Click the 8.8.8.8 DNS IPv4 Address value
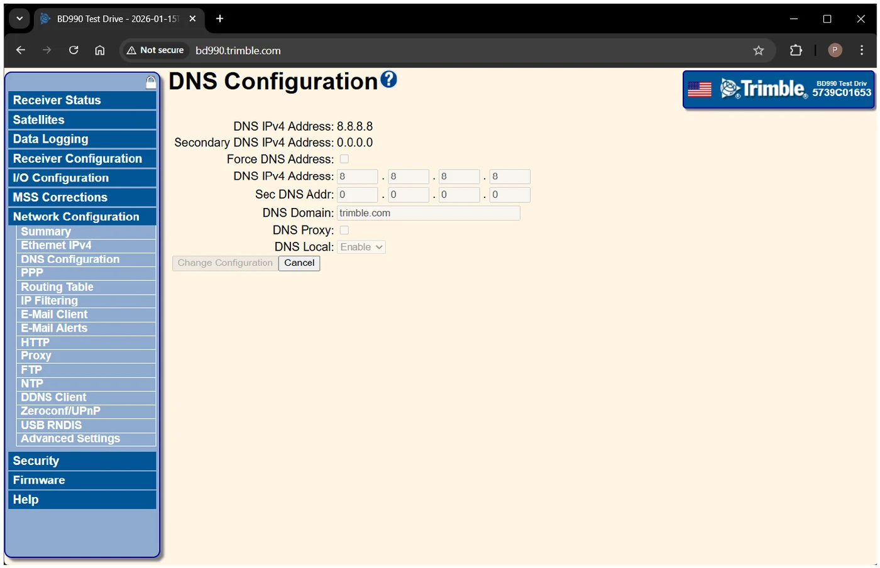 pos(355,126)
